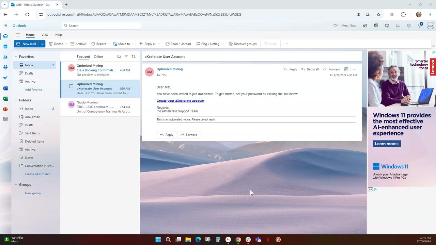Open the apps icon in the email header
The image size is (436, 245).
[x=346, y=69]
